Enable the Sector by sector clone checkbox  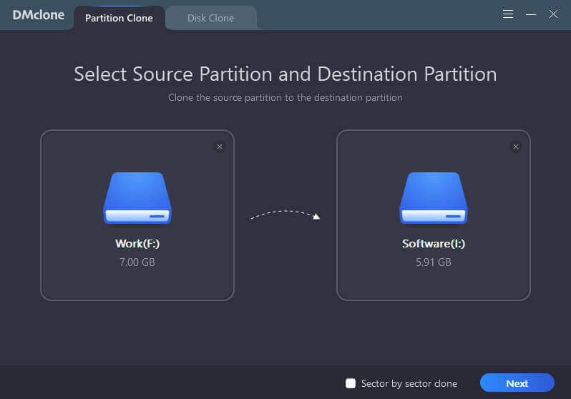[351, 383]
